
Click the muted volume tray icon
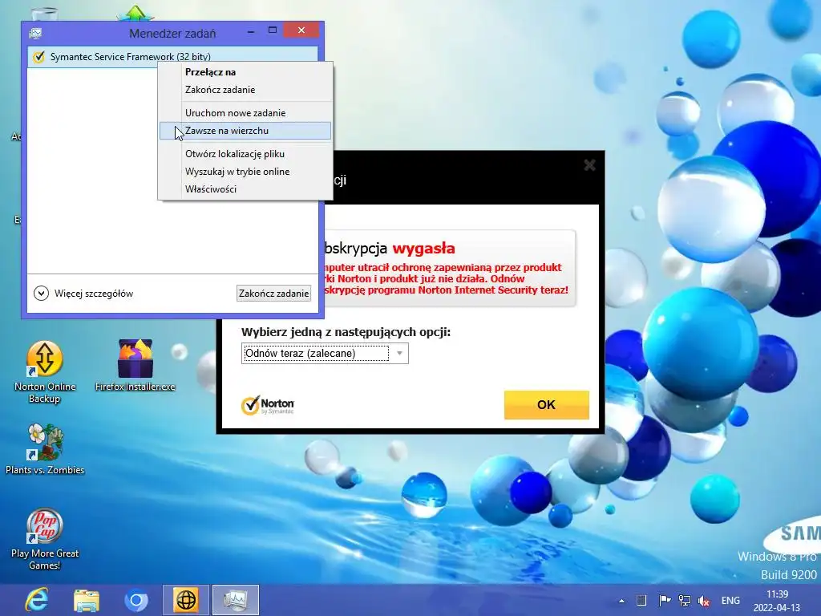coord(704,601)
